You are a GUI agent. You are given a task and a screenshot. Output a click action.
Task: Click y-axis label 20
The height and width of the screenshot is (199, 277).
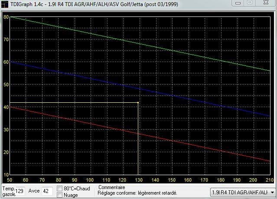pos(6,152)
